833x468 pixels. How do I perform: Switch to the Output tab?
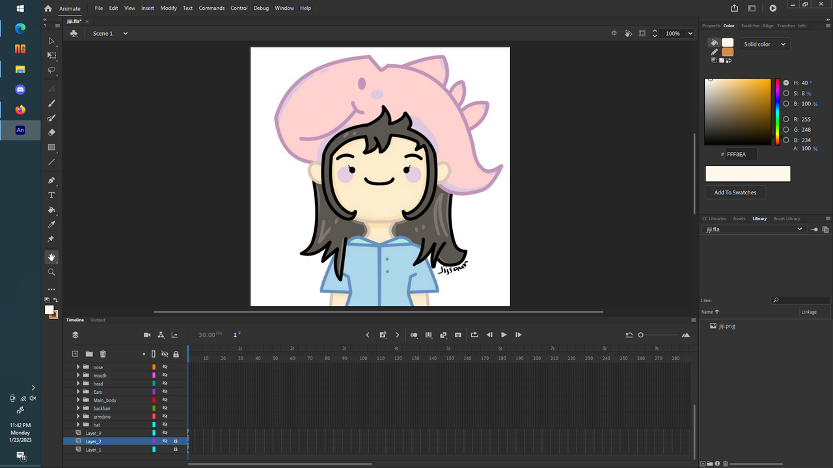tap(98, 320)
